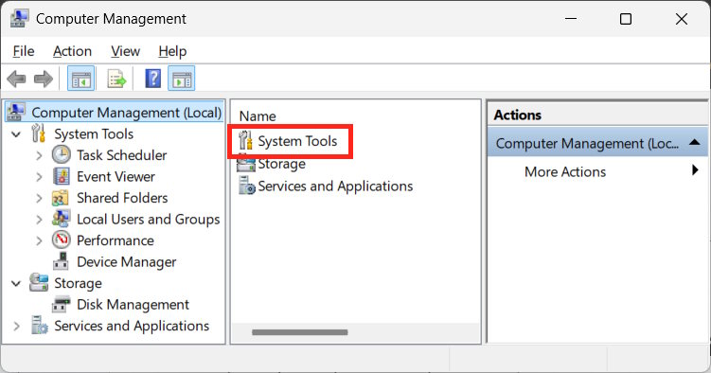Select Disk Management in the tree
The height and width of the screenshot is (373, 711).
(133, 304)
